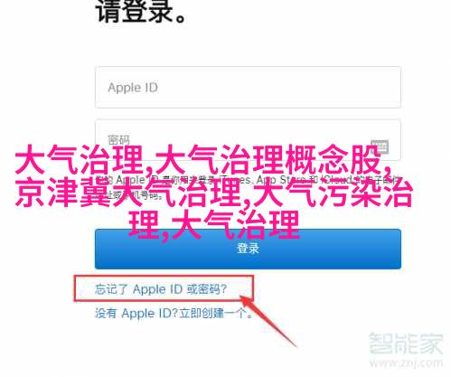The width and height of the screenshot is (451, 377).
Task: Click the last pink 理,大气治理 line
Action: pyautogui.click(x=214, y=225)
